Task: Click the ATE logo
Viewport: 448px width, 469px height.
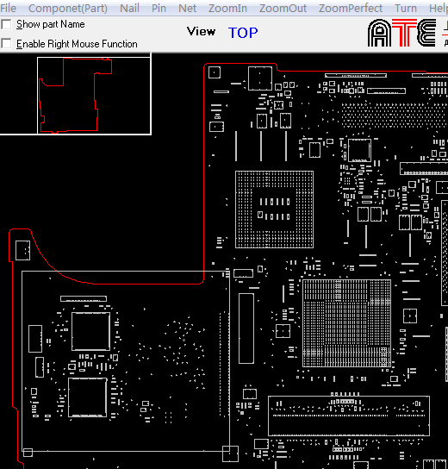Action: click(x=401, y=33)
